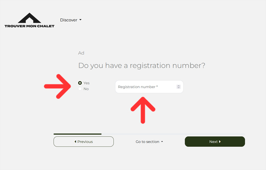The width and height of the screenshot is (266, 170).
Task: Increase registration number with up spinner arrow
Action: [x=179, y=86]
